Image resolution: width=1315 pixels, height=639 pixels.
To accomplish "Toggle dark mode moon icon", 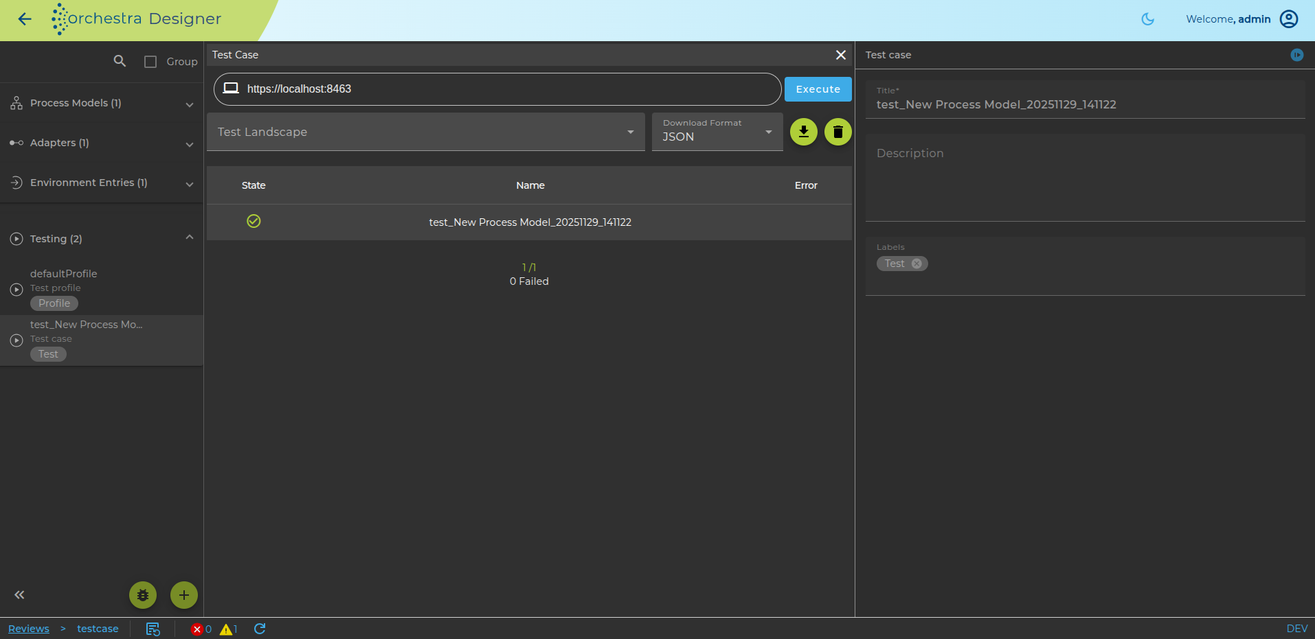I will (1147, 19).
